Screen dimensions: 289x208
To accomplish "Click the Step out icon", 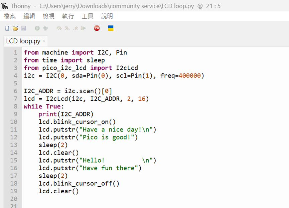I will 75,28.
